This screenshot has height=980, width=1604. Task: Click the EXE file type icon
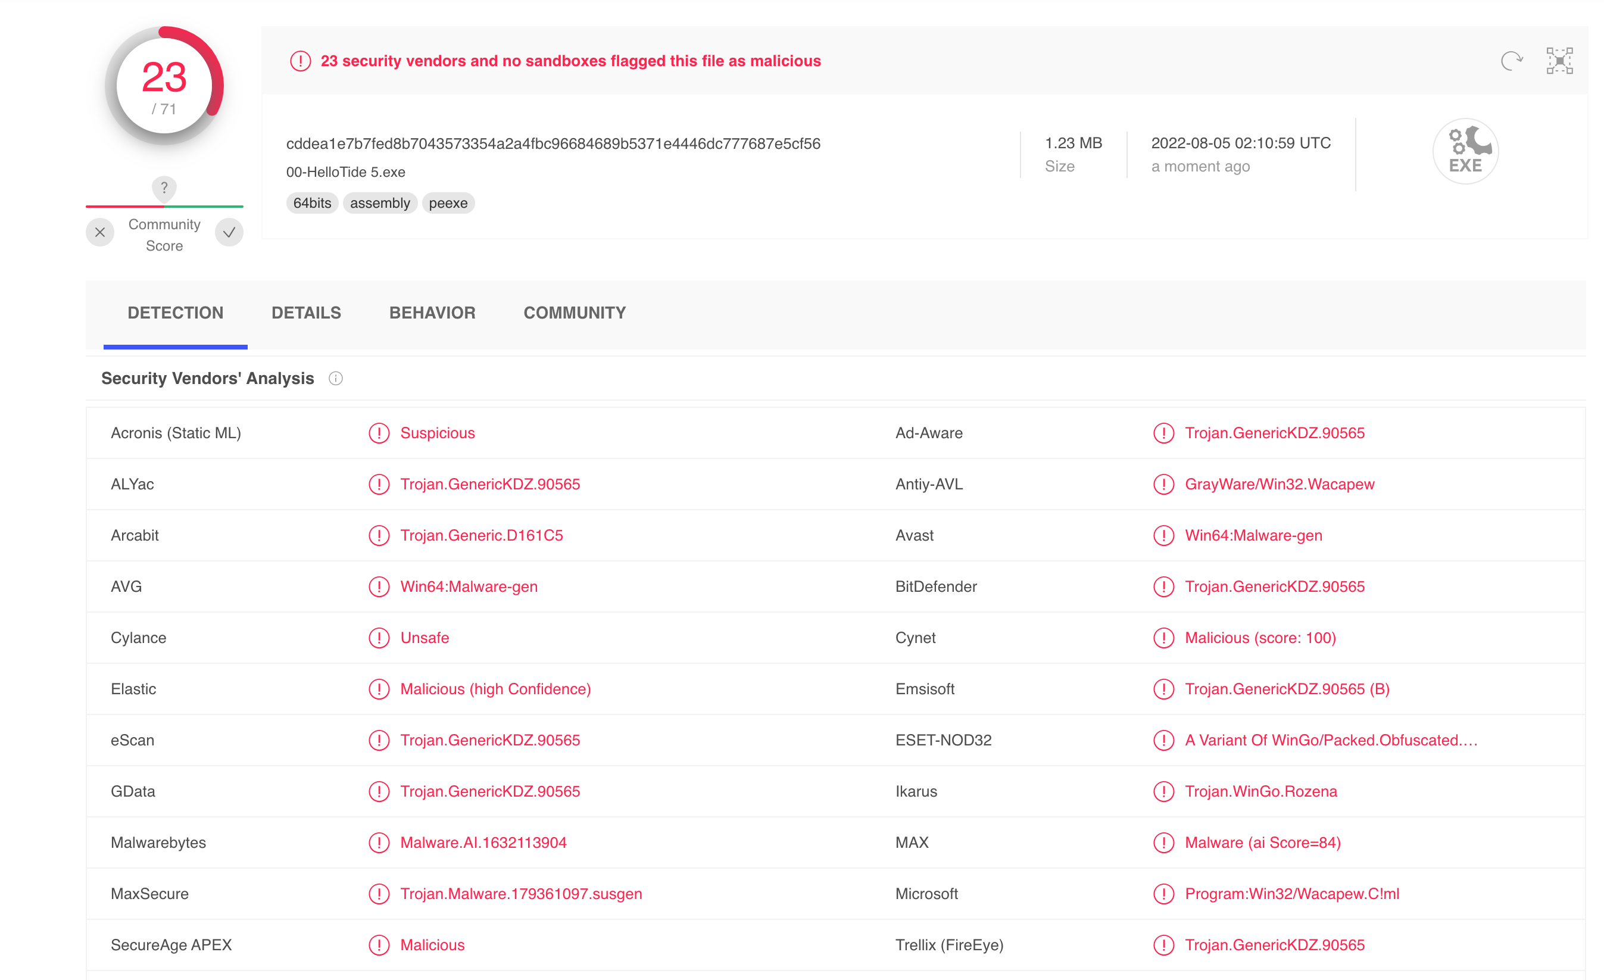(1465, 151)
